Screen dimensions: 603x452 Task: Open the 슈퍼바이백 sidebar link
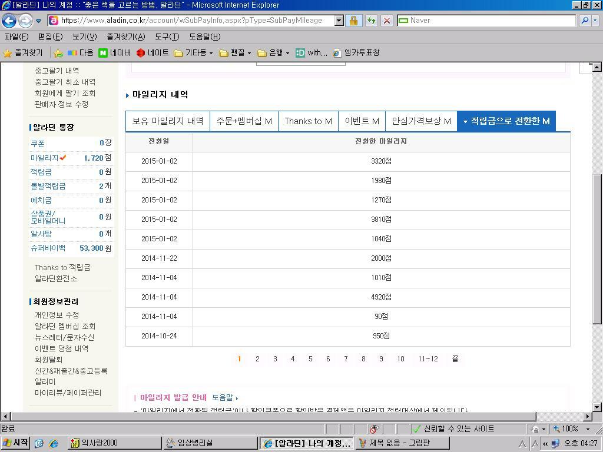(x=48, y=248)
